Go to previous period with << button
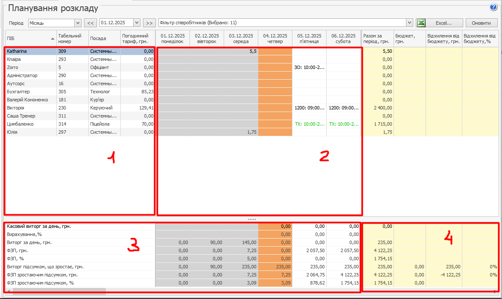The height and width of the screenshot is (299, 502). tap(90, 23)
